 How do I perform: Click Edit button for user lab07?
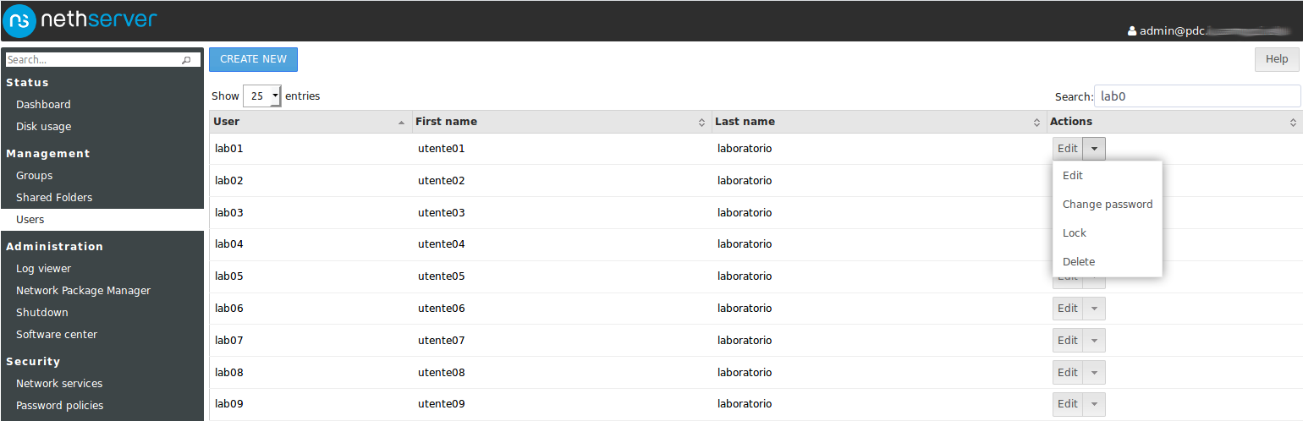pos(1067,341)
